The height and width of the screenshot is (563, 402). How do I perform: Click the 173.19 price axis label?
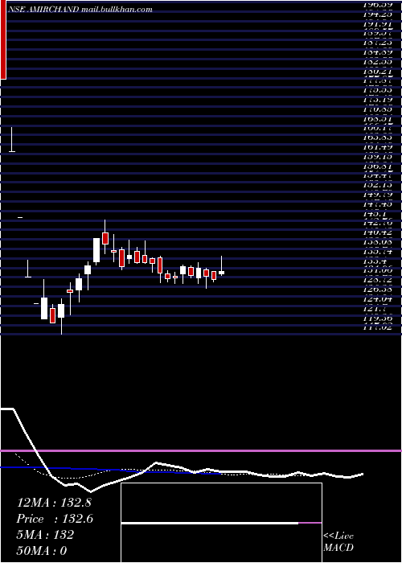[377, 100]
